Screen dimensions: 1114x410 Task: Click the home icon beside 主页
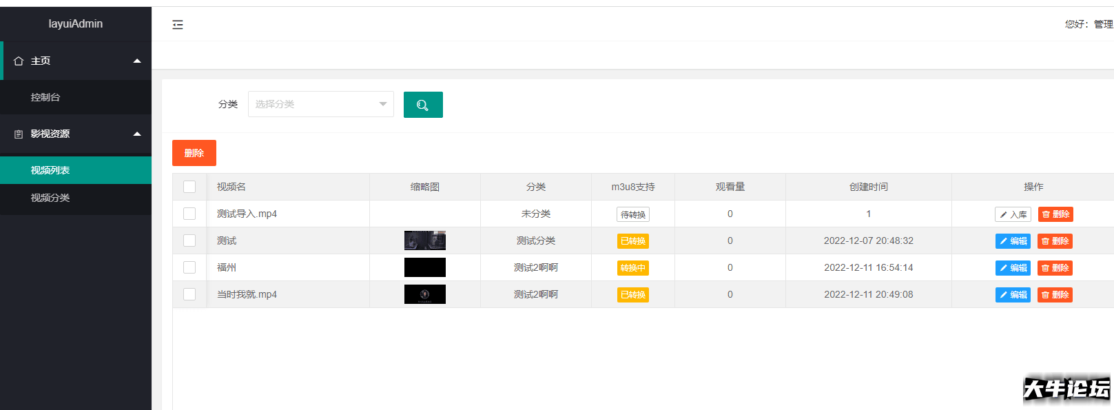click(19, 61)
